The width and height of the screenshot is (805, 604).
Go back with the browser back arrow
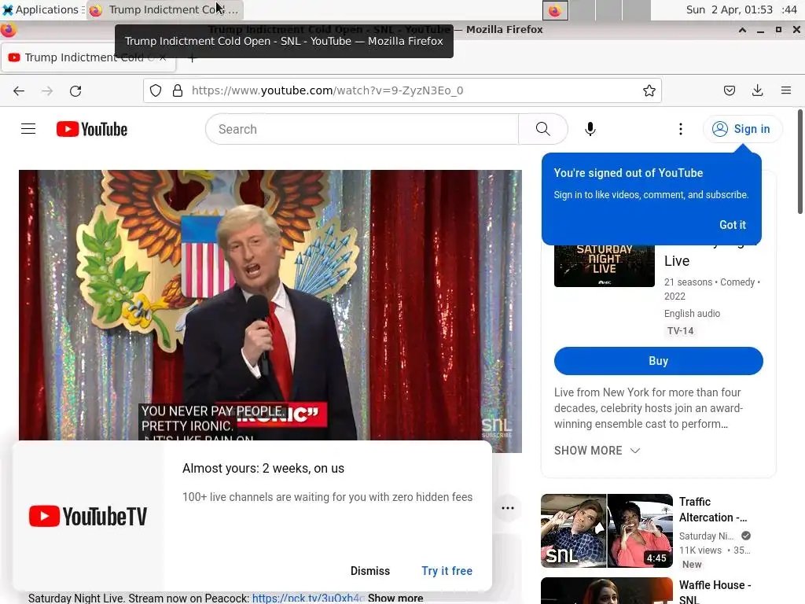pyautogui.click(x=19, y=91)
